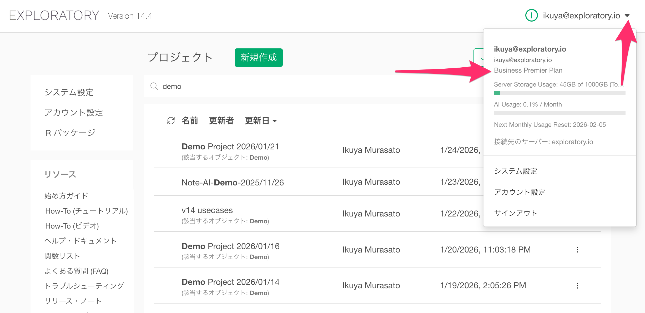Collapse the account dropdown arrow
The width and height of the screenshot is (645, 313).
click(x=627, y=16)
